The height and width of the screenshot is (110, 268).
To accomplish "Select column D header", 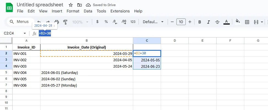I will pos(175,41).
